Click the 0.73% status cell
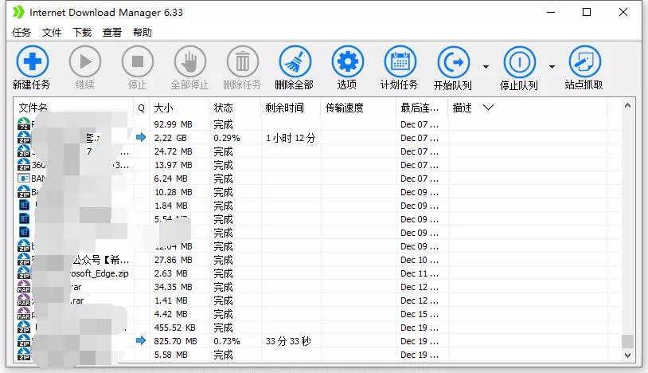Screen dimensions: 648x373 [227, 342]
